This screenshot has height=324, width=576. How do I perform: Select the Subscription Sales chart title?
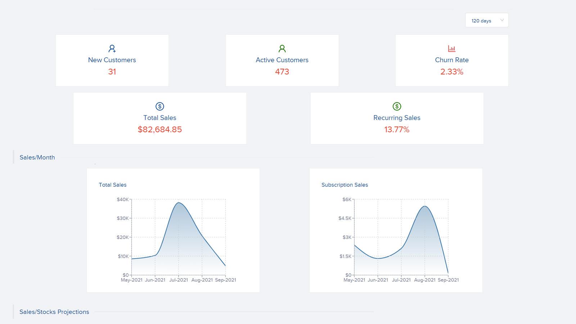[x=345, y=185]
